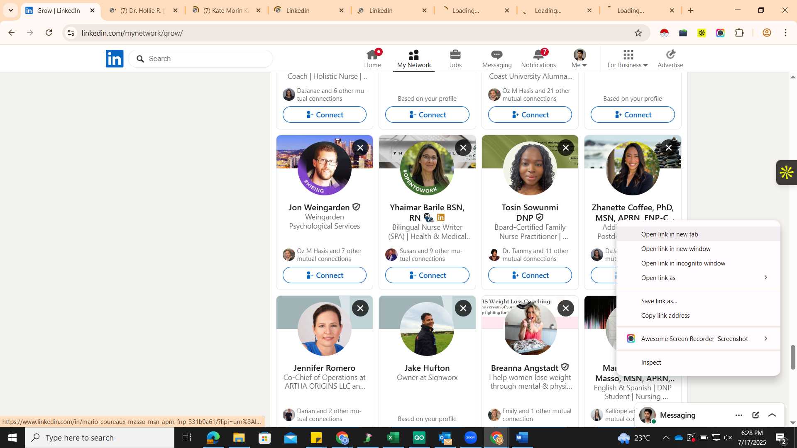Open File Explorer from taskbar
This screenshot has height=448, width=797.
239,438
